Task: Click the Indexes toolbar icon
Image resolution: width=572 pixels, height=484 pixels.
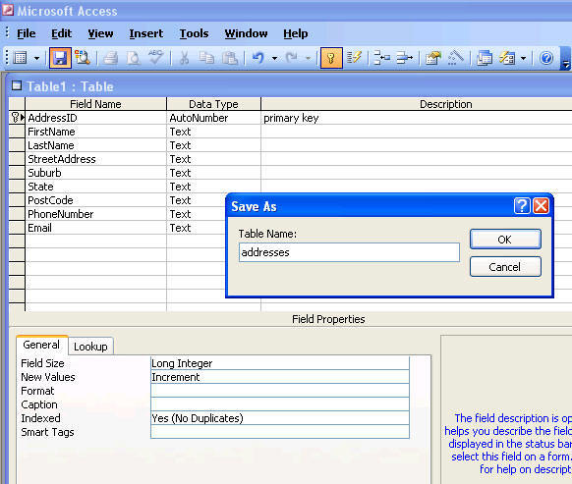Action: 354,58
